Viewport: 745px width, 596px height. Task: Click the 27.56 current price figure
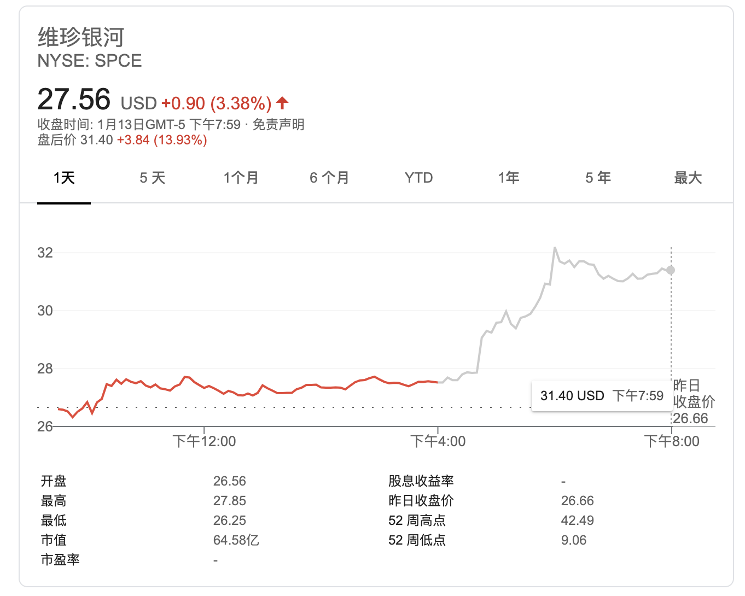coord(74,100)
